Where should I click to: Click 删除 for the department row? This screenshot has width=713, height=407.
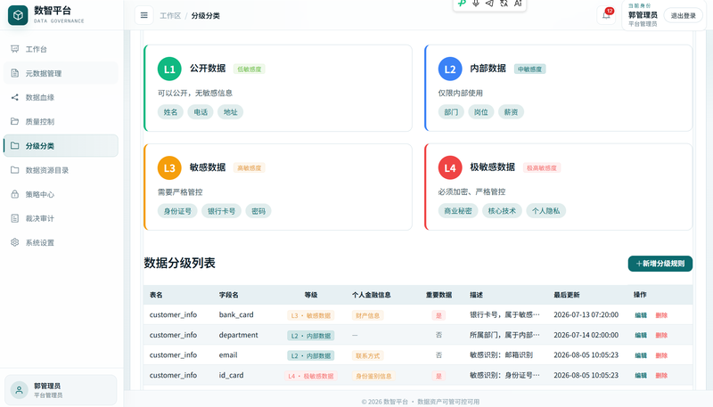(661, 335)
